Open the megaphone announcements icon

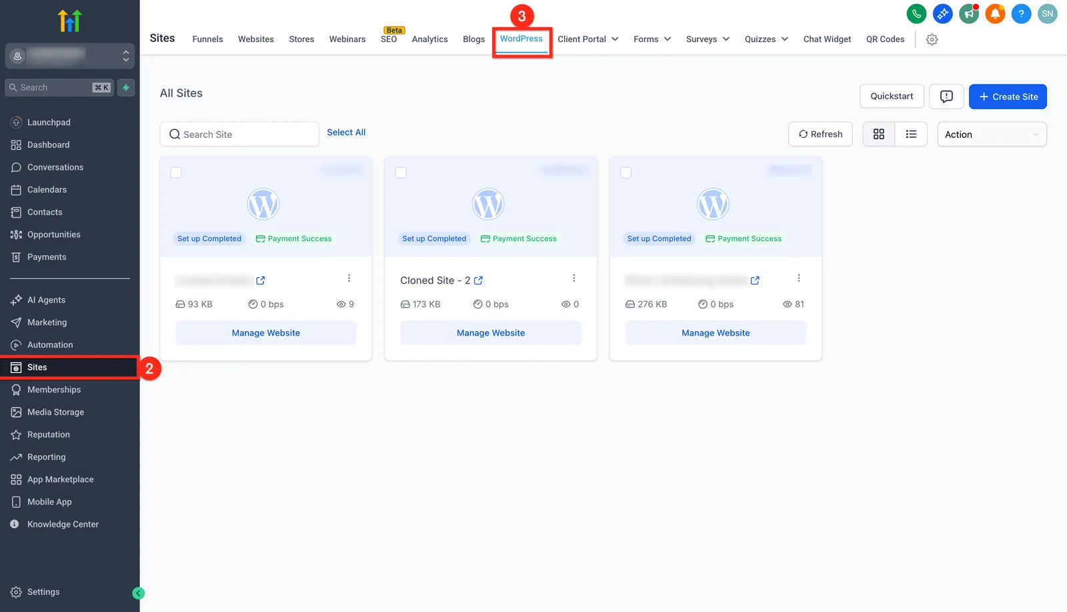click(969, 13)
